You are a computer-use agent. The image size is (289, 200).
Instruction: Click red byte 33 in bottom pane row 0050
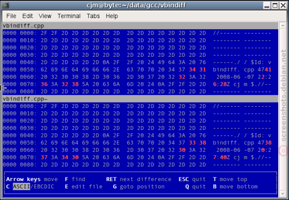click(x=192, y=143)
